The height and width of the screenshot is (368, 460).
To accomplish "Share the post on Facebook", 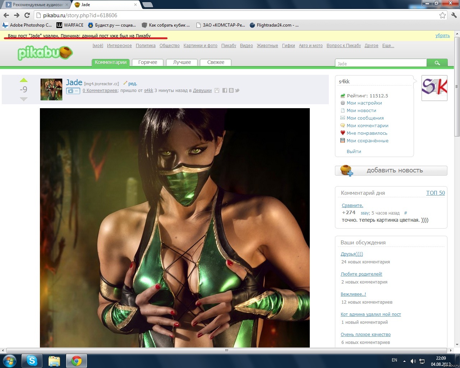I will 225,91.
